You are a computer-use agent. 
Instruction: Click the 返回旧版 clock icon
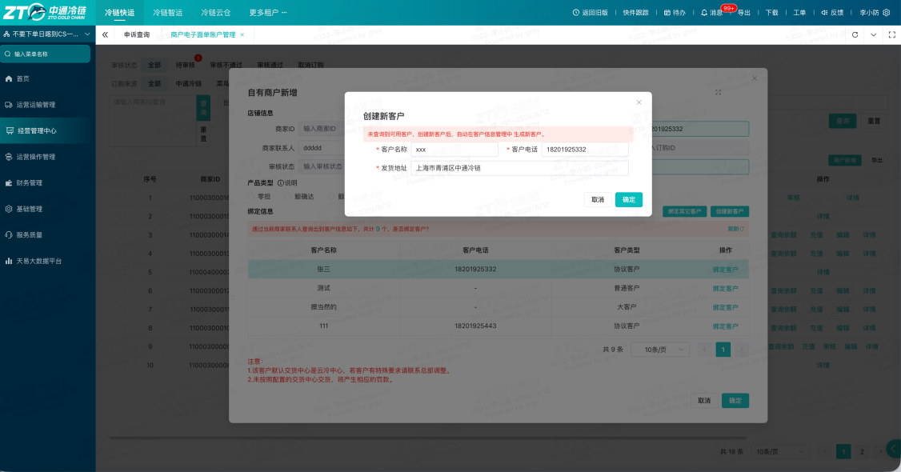point(576,13)
